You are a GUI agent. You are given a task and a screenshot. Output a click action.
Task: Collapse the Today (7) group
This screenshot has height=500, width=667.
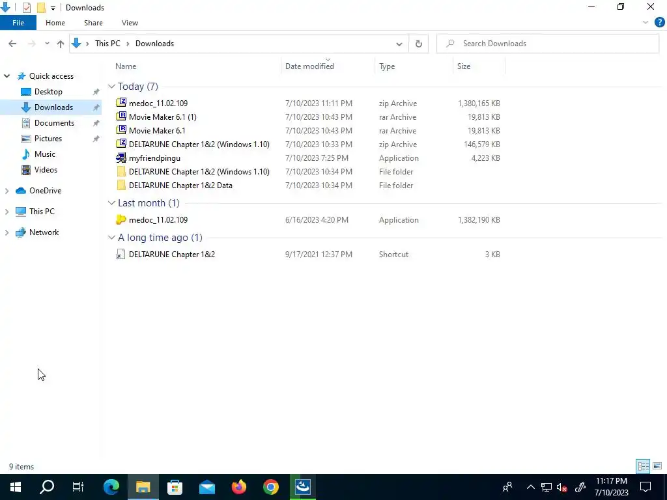(111, 87)
